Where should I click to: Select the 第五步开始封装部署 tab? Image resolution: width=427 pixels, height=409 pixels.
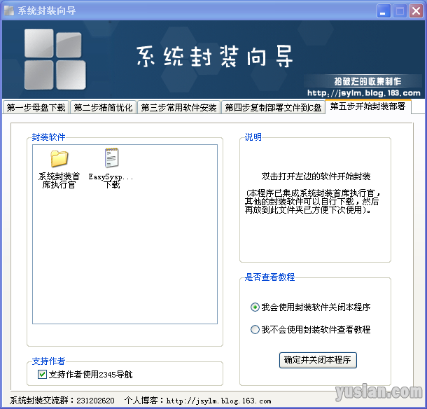pos(367,106)
